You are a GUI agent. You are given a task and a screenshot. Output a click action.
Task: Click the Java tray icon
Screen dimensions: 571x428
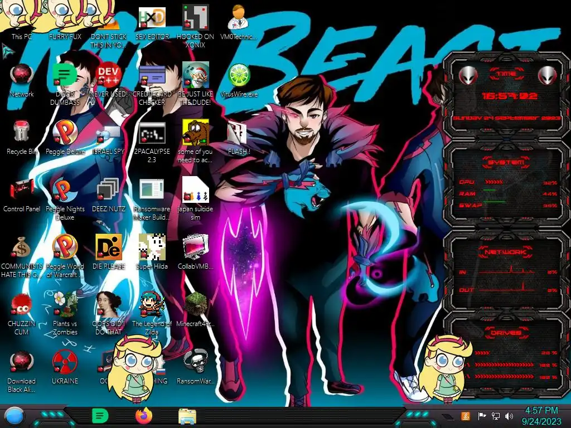pos(465,416)
